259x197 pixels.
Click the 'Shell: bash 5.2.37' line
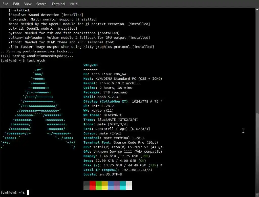coord(102,97)
